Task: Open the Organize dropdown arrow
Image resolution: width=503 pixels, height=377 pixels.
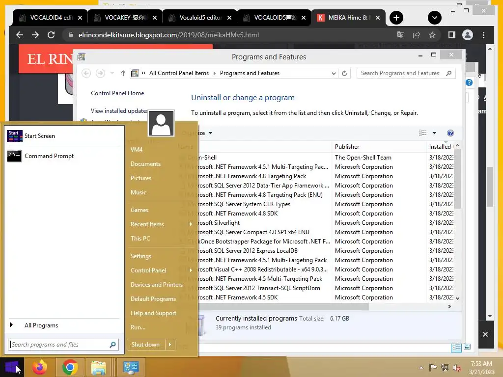Action: [x=210, y=133]
